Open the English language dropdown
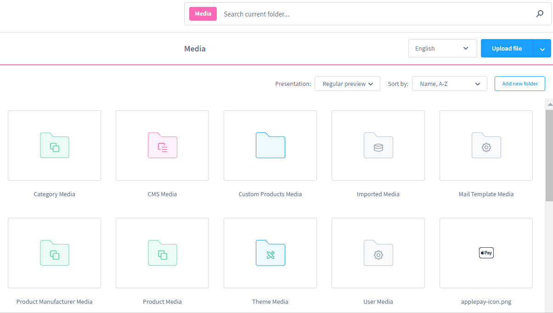Viewport: 553px width, 313px height. [442, 48]
